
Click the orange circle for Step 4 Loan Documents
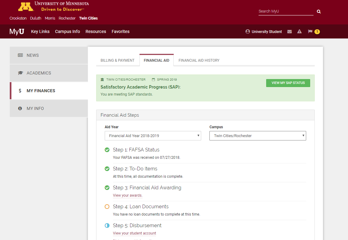[107, 206]
